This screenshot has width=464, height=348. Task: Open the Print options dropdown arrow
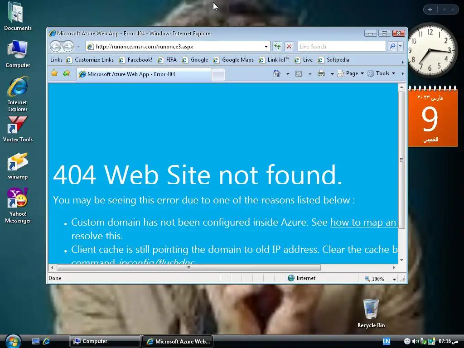[332, 74]
